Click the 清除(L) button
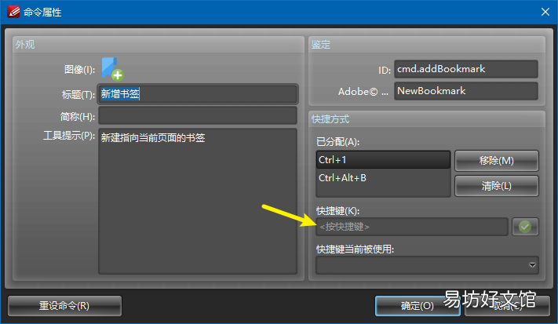The height and width of the screenshot is (324, 558). (x=497, y=186)
